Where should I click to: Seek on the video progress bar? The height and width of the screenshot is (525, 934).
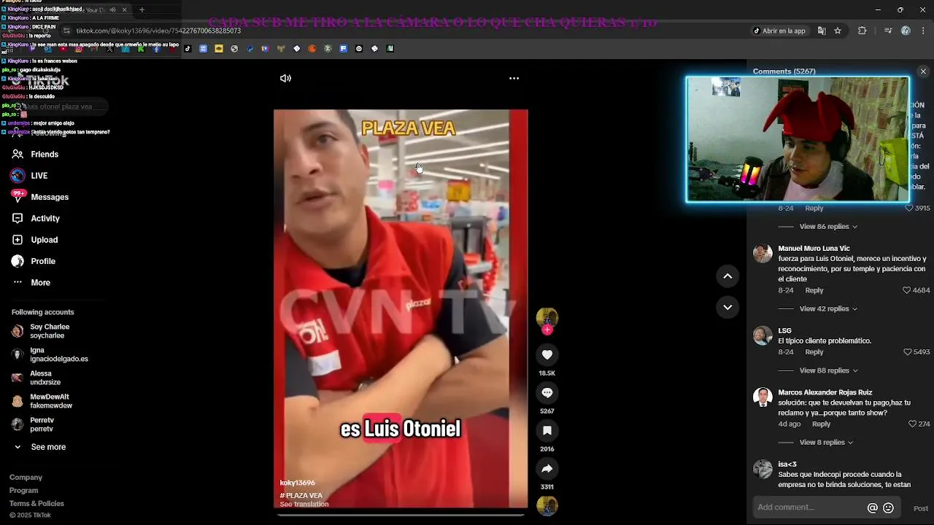click(x=401, y=515)
